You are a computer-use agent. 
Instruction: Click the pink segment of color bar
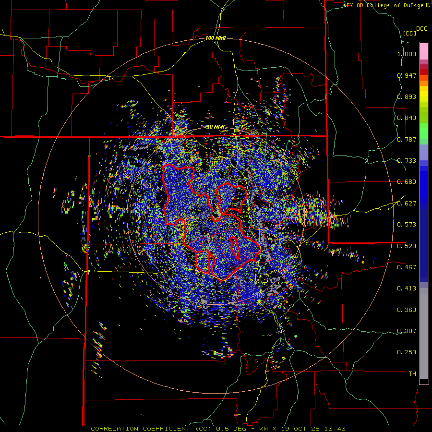tap(424, 51)
